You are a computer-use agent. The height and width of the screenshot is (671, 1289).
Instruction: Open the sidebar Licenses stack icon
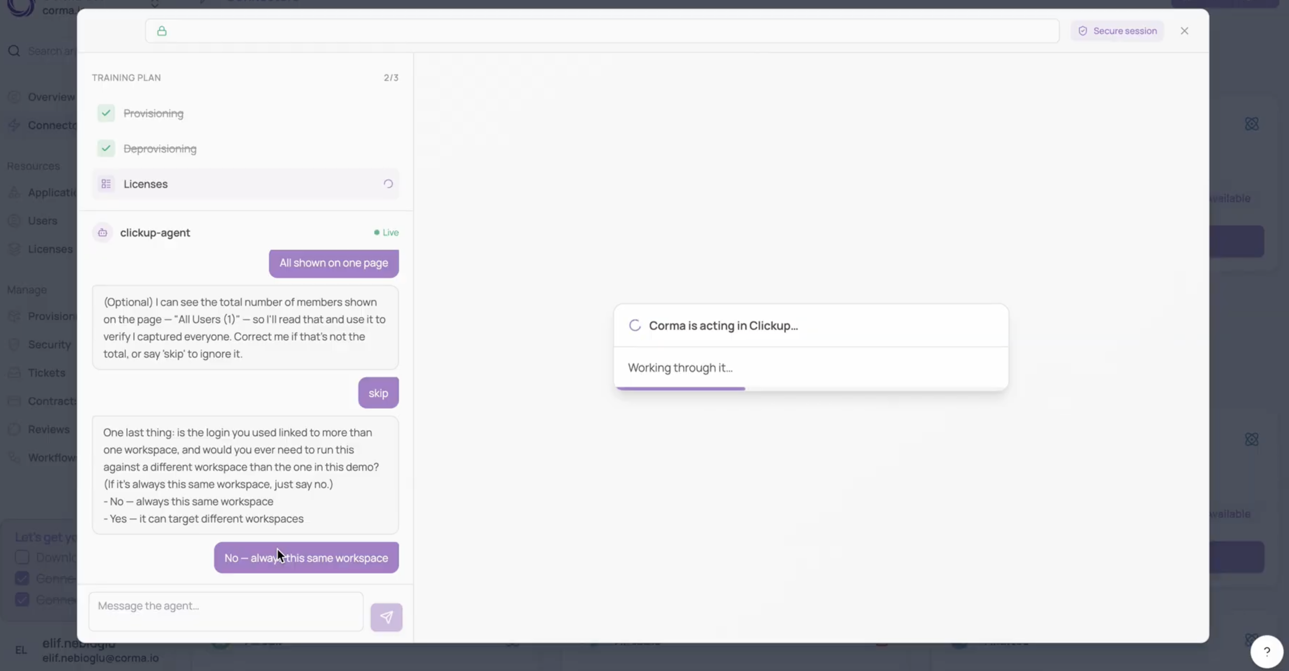(14, 249)
